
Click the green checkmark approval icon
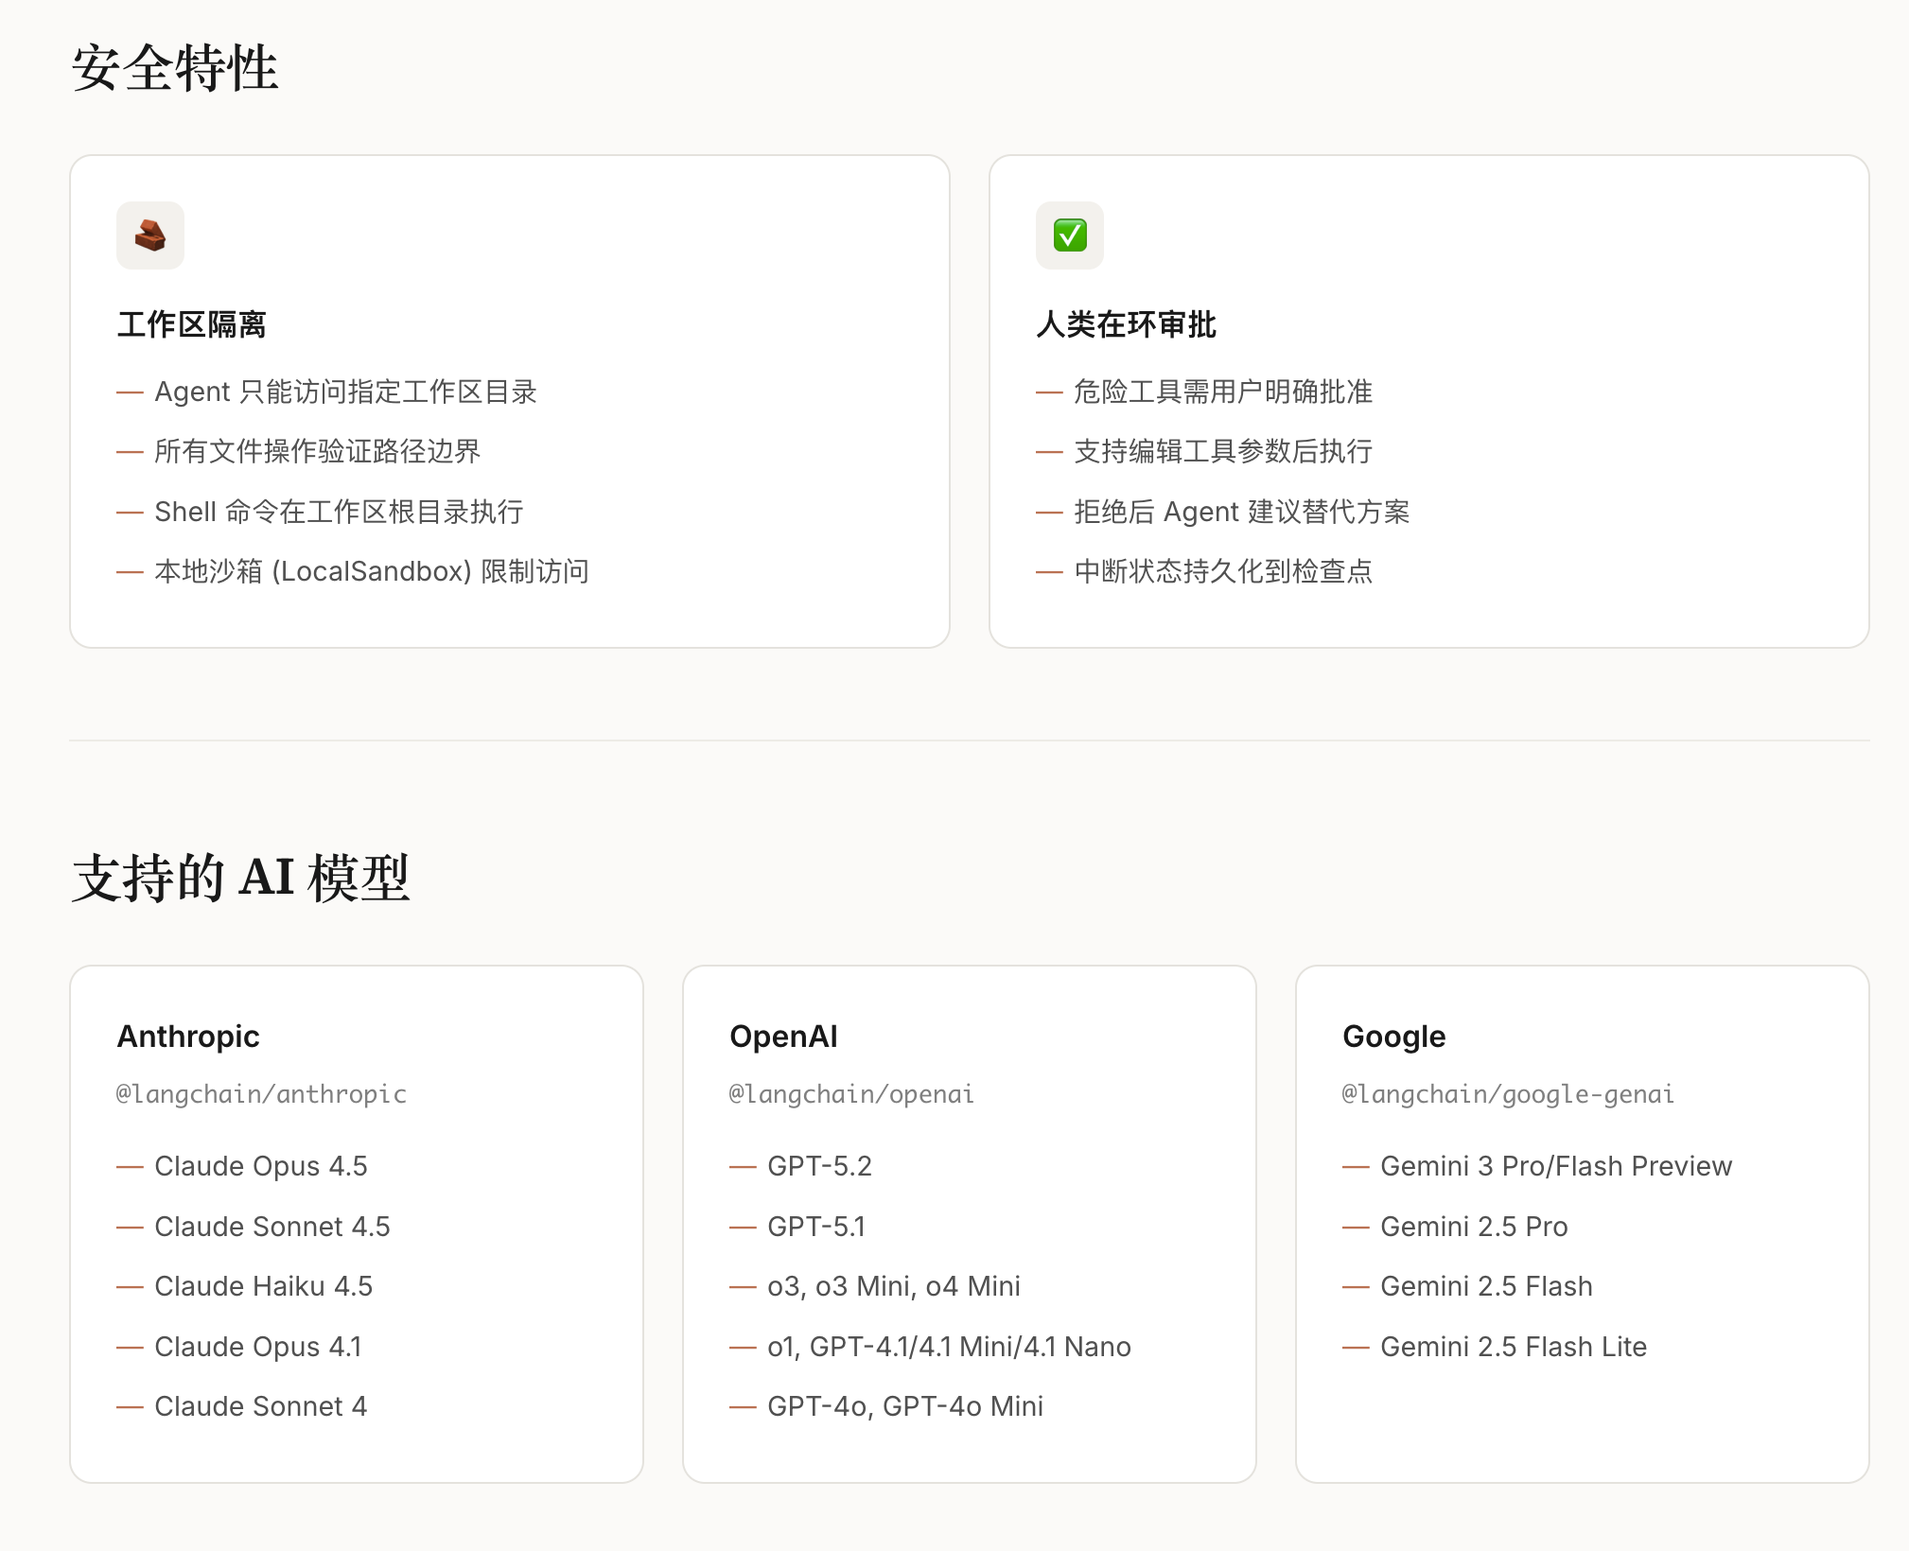click(1069, 235)
